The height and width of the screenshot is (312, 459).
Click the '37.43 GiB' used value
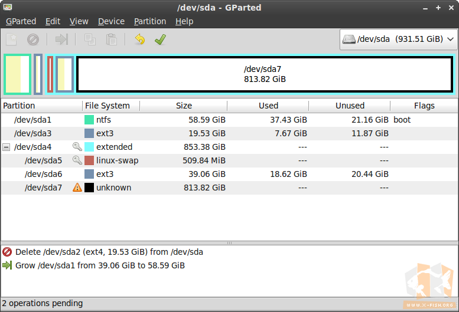(288, 120)
